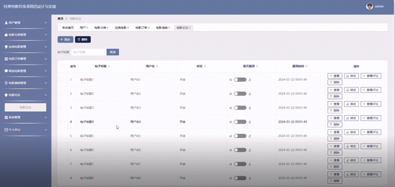
Task: Expand the 电影订单管理 menu chevron
Action: pyautogui.click(x=46, y=59)
